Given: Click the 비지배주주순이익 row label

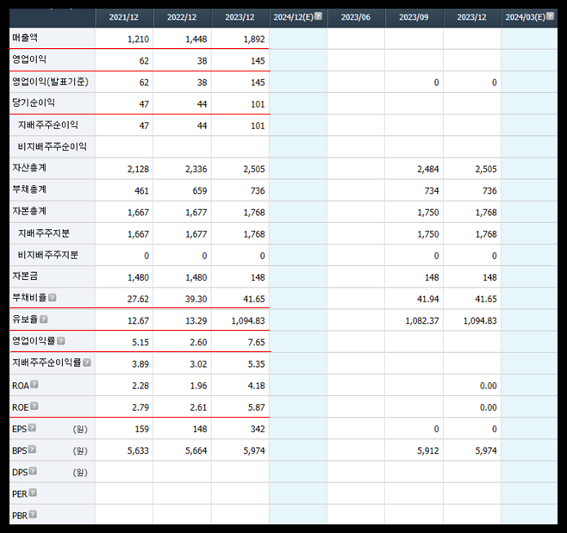Looking at the screenshot, I should (53, 146).
